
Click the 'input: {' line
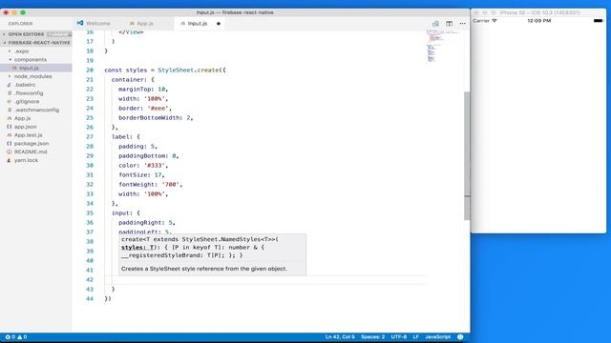tap(125, 212)
